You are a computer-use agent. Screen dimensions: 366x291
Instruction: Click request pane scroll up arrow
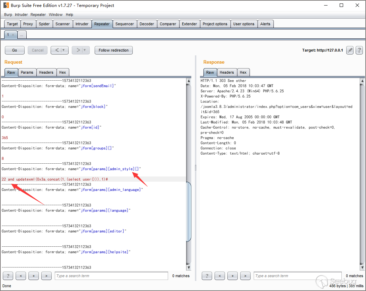189,81
